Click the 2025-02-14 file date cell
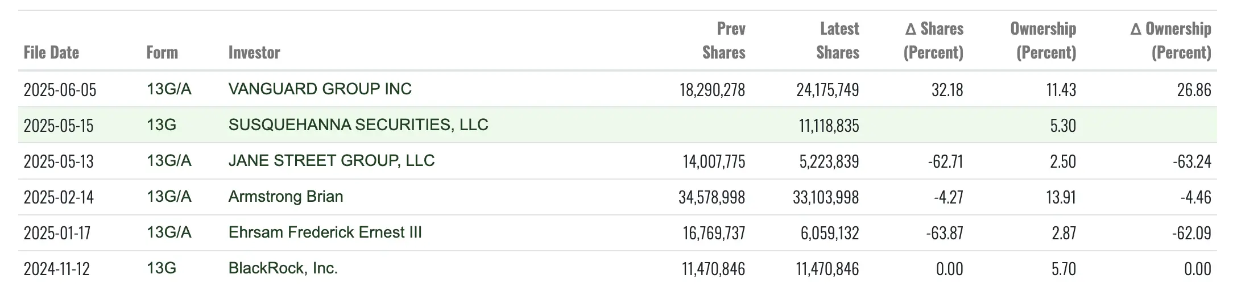This screenshot has width=1233, height=299. 59,197
